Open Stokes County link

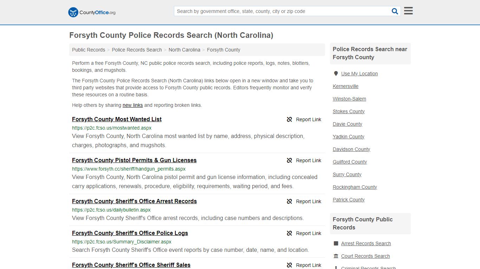click(349, 111)
